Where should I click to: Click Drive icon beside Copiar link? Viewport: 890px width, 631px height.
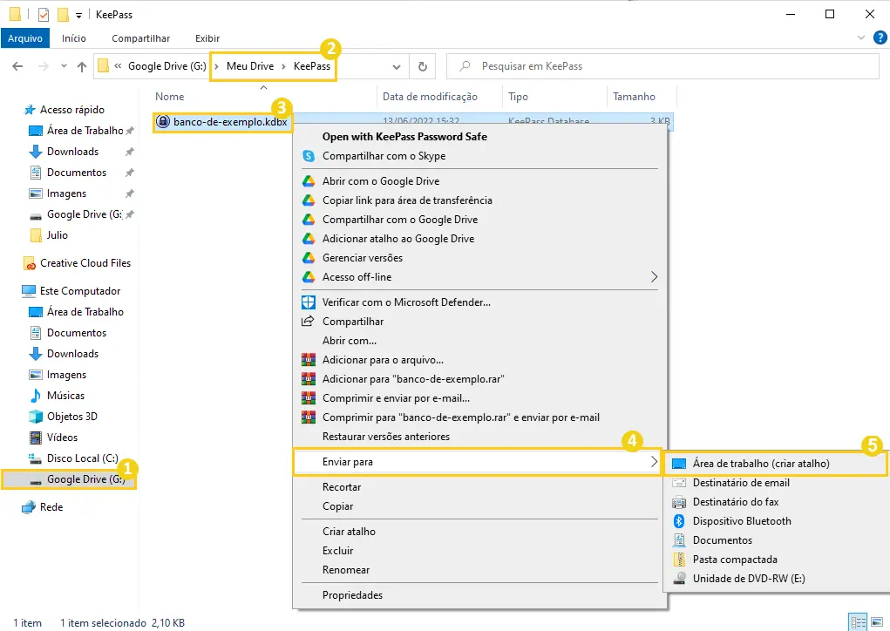309,200
